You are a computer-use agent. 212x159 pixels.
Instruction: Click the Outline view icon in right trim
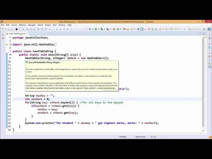pyautogui.click(x=209, y=47)
